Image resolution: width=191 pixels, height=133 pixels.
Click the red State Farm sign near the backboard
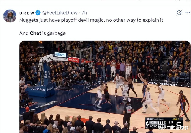(73, 60)
